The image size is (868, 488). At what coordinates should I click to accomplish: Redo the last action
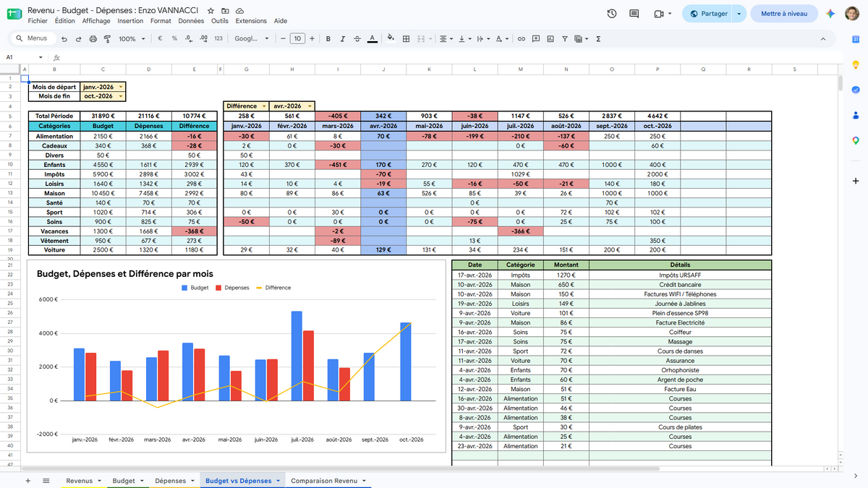pos(79,39)
